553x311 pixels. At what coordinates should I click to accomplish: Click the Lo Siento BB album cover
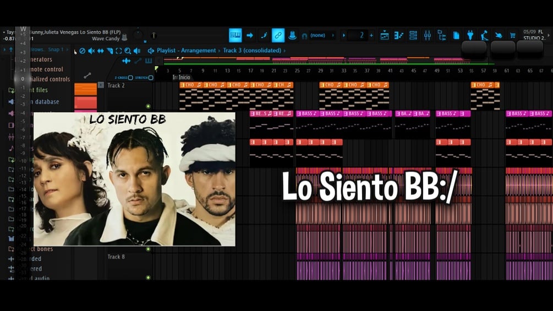point(134,179)
